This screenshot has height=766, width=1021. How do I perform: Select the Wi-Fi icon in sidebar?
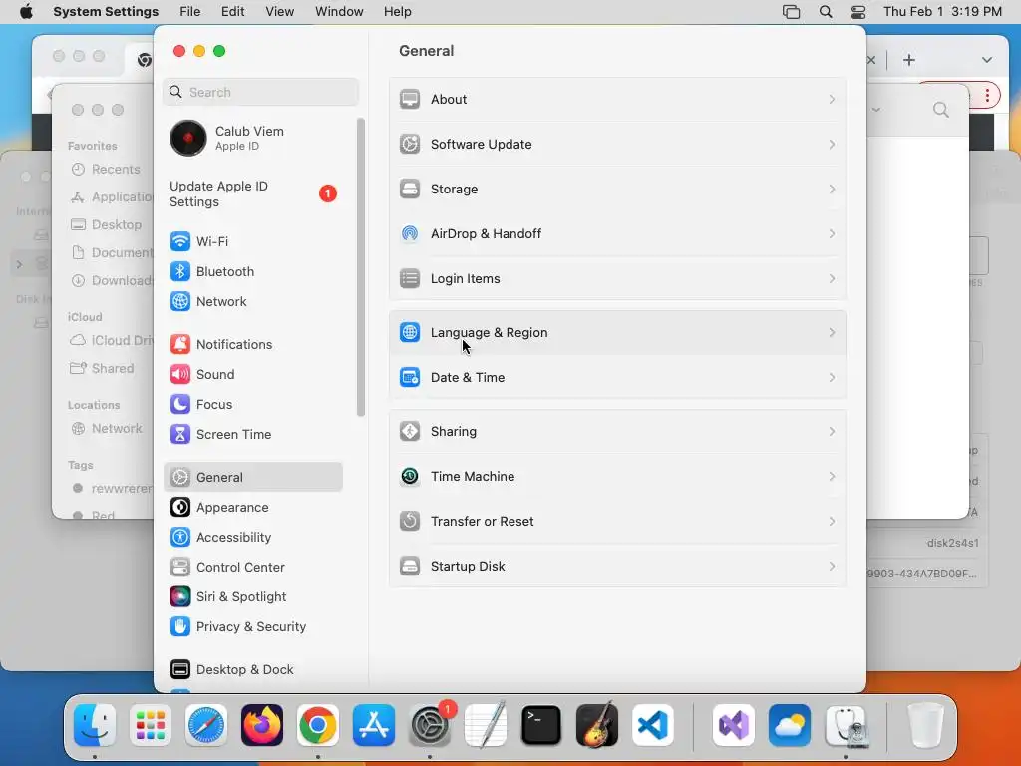(x=180, y=241)
